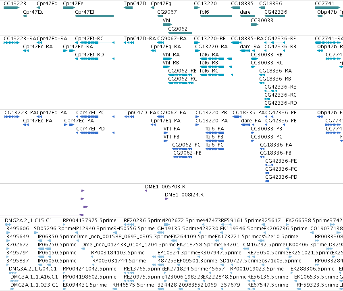Click the Cpr47Ef gene bar
This screenshot has height=291, width=343.
pos(94,16)
